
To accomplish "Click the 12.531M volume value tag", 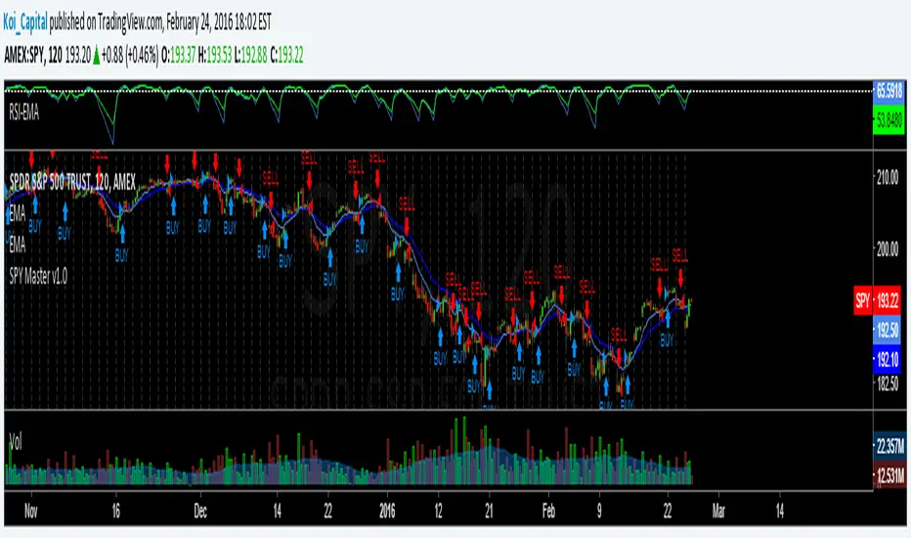I will point(889,476).
